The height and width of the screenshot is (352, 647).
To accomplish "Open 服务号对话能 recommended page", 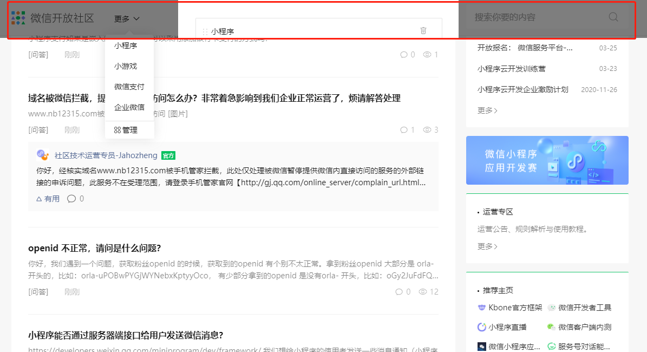I will (584, 347).
